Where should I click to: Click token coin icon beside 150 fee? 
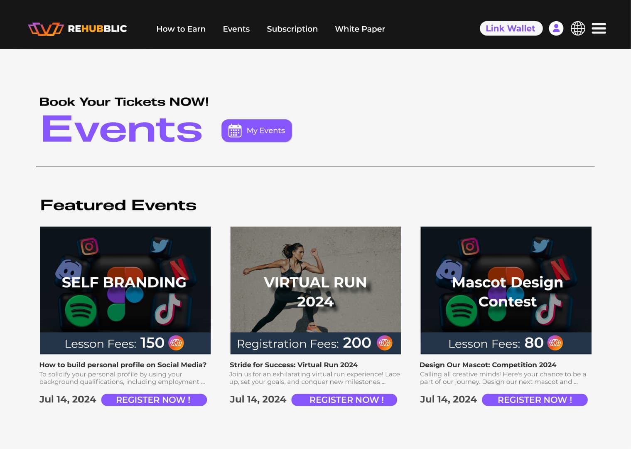[x=176, y=343]
